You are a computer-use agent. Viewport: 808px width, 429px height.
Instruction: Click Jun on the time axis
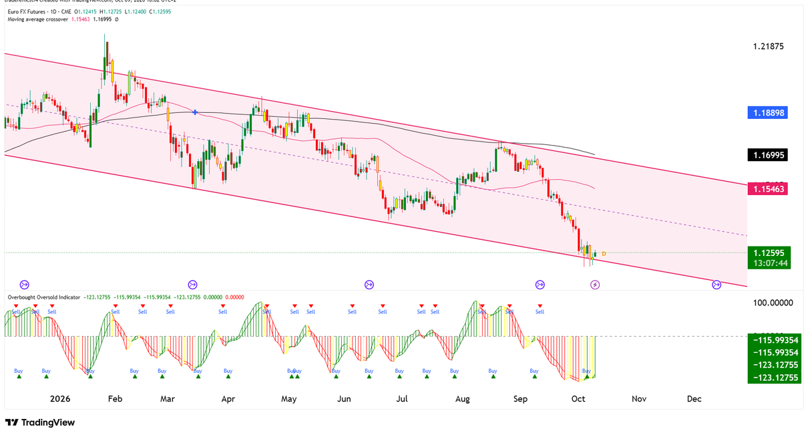344,399
